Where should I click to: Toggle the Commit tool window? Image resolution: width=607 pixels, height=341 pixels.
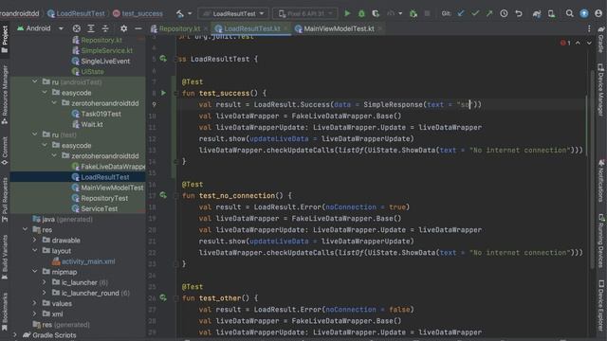click(5, 151)
